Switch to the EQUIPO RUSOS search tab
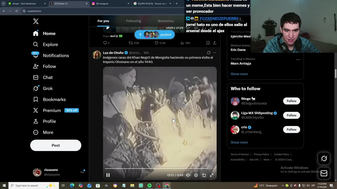The height and width of the screenshot is (189, 337). click(x=152, y=4)
